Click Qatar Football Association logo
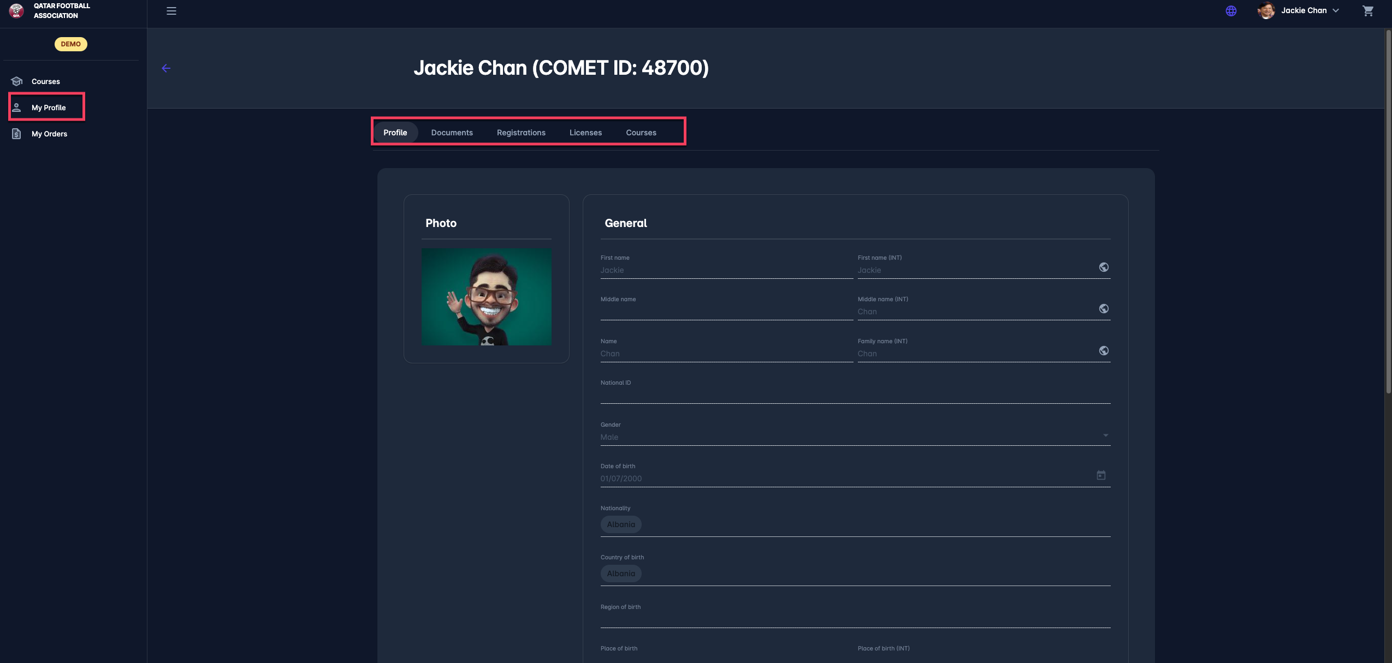This screenshot has width=1392, height=663. (16, 11)
